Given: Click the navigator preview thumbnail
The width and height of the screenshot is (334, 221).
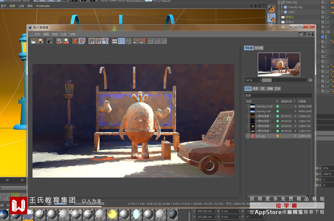Looking at the screenshot, I should (279, 64).
